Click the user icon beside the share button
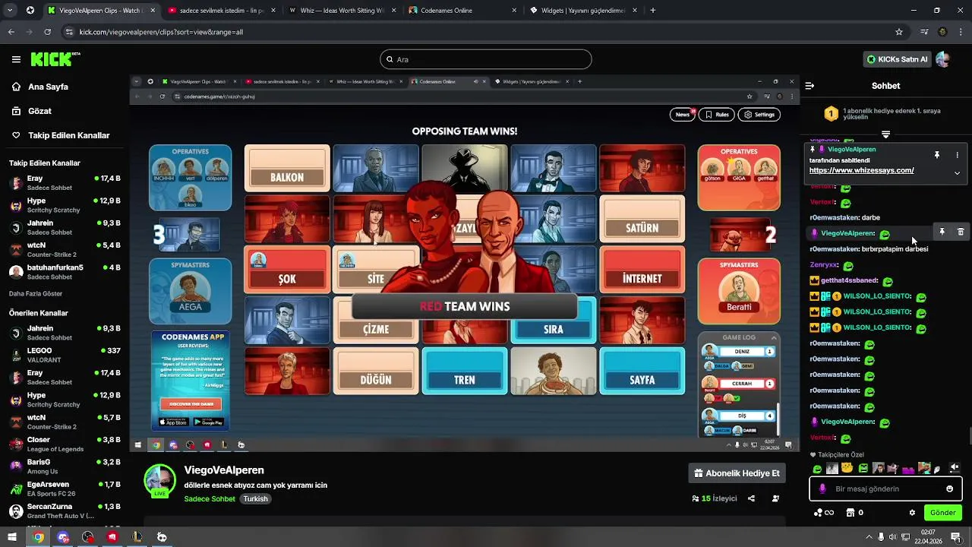 tap(775, 498)
